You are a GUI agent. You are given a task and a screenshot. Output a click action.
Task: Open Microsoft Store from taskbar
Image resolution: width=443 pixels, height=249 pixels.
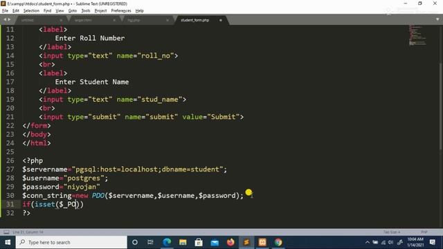click(199, 242)
